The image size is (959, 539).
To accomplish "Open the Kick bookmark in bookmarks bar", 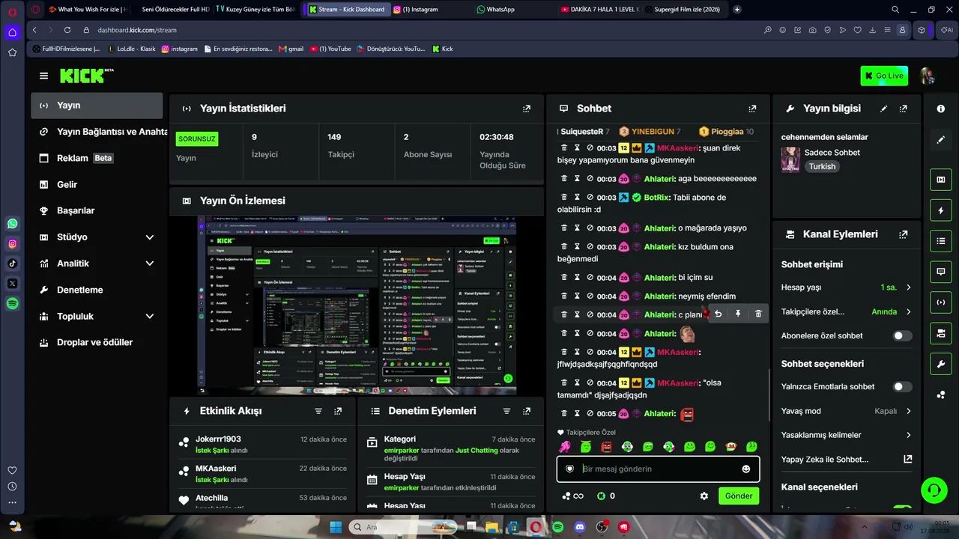I will (x=443, y=49).
